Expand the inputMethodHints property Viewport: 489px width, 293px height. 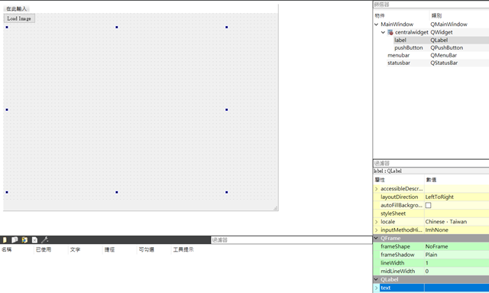point(377,230)
